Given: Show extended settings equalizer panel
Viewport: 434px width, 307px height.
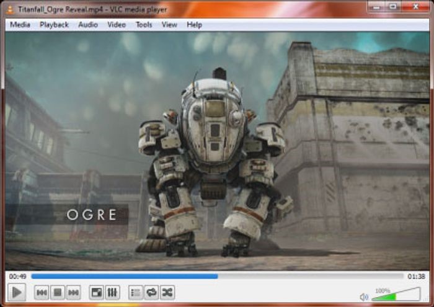Looking at the screenshot, I should pyautogui.click(x=112, y=292).
